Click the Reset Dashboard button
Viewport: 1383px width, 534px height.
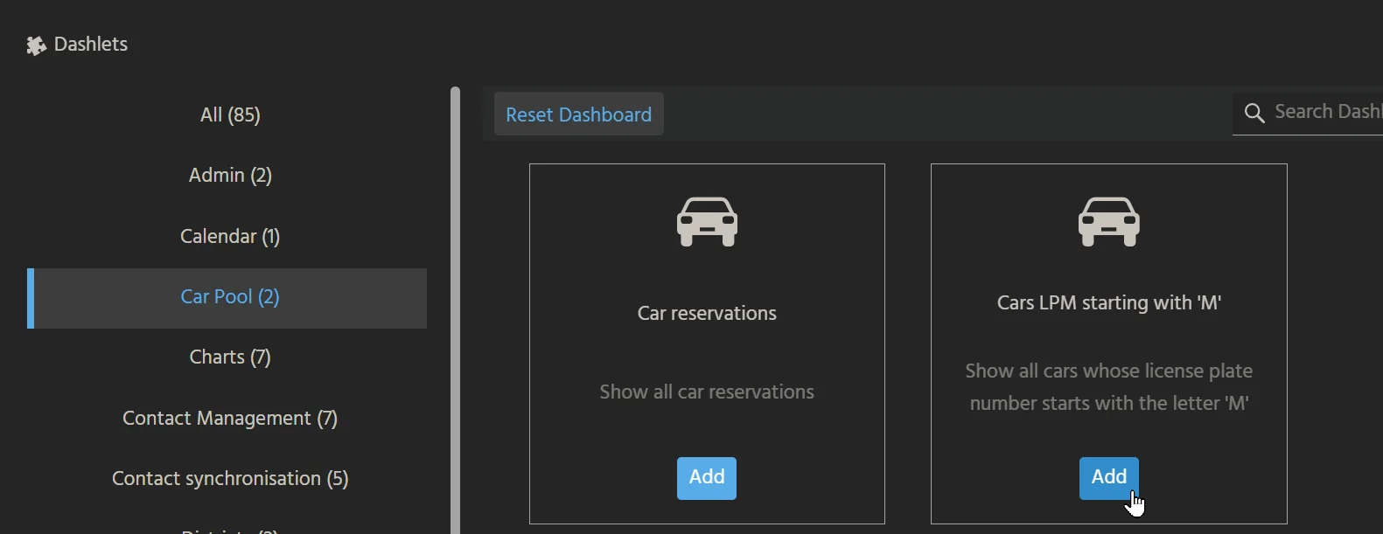[579, 114]
